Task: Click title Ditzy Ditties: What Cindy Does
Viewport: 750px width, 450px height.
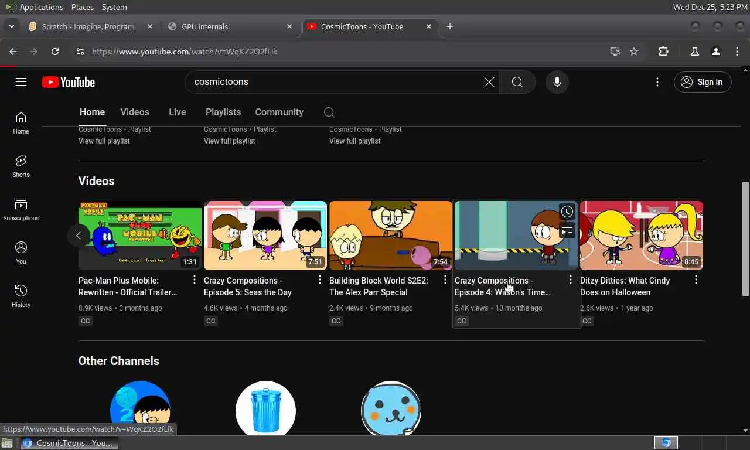Action: pos(625,287)
